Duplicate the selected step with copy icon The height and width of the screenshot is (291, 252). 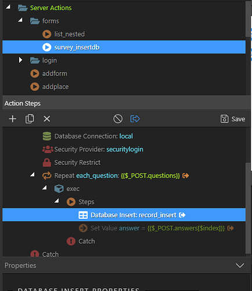(x=30, y=119)
